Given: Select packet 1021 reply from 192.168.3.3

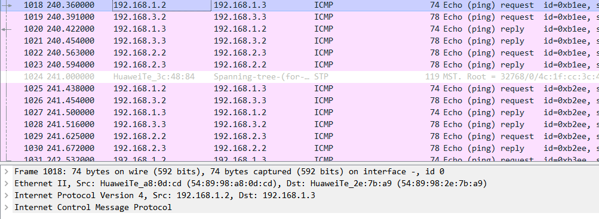Looking at the screenshot, I should (x=300, y=41).
